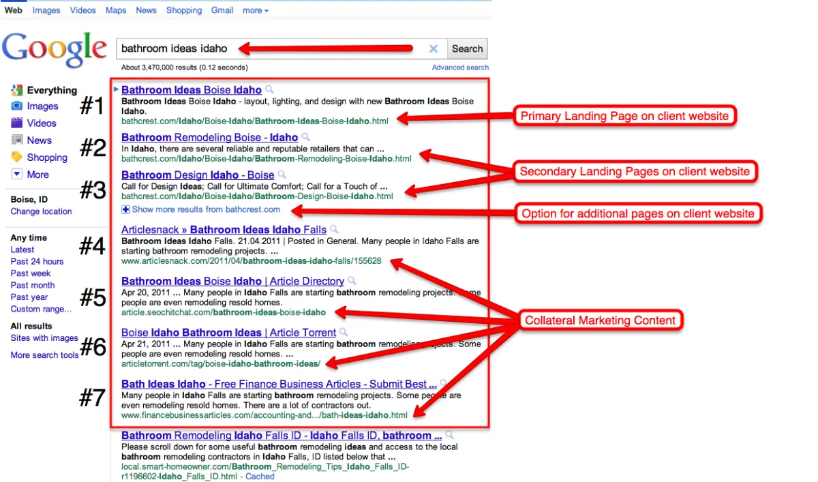818x482 pixels.
Task: Clear the search box with the X icon
Action: [434, 49]
